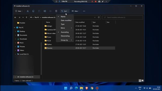Viewport: 162px width, 91px height.
Task: Open address bar history dropdown
Action: pyautogui.click(x=95, y=17)
